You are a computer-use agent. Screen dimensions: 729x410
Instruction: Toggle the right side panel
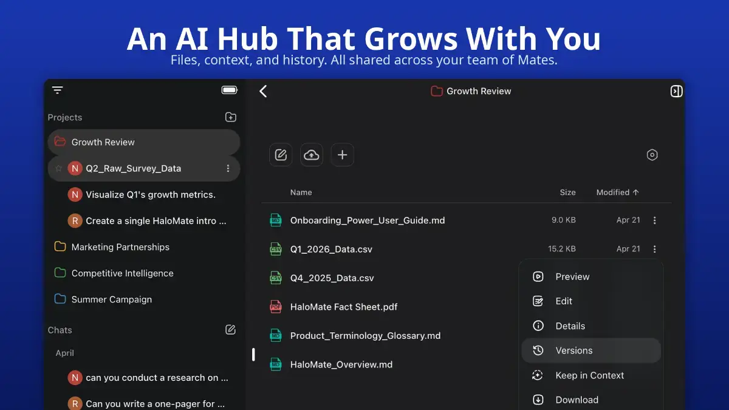[x=676, y=91]
